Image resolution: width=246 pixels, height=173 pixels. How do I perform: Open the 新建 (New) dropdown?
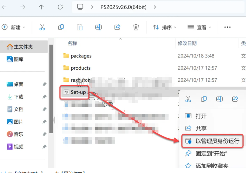[x=13, y=27]
